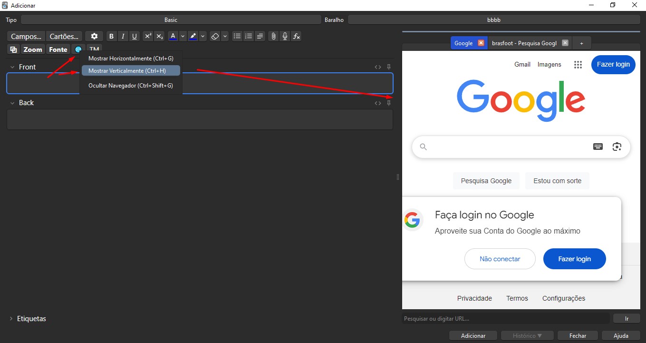The height and width of the screenshot is (343, 646).
Task: Toggle bold formatting
Action: click(111, 37)
